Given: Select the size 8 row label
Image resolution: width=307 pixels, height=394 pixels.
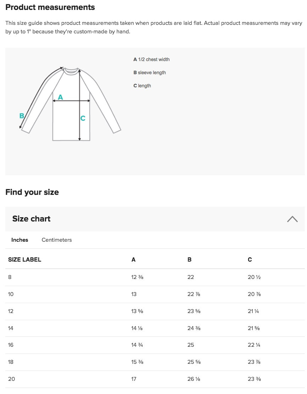Looking at the screenshot, I should pyautogui.click(x=10, y=277).
